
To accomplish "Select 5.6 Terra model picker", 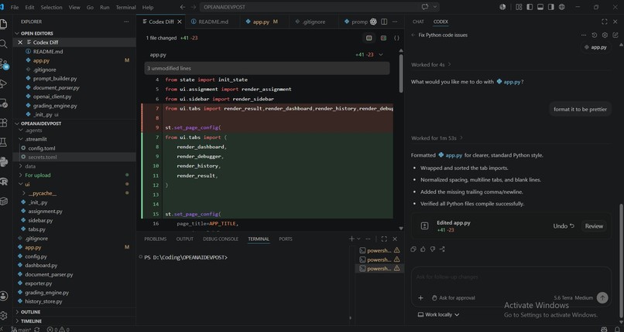I will pyautogui.click(x=562, y=298).
